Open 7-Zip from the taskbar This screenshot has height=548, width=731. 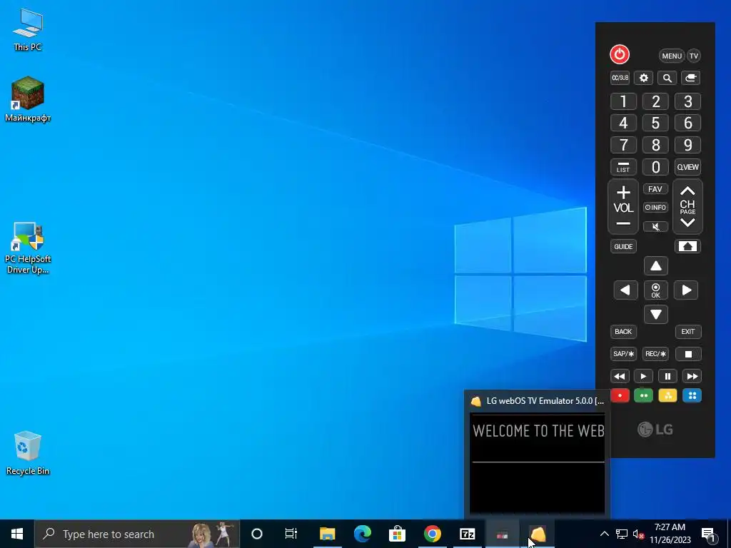467,534
